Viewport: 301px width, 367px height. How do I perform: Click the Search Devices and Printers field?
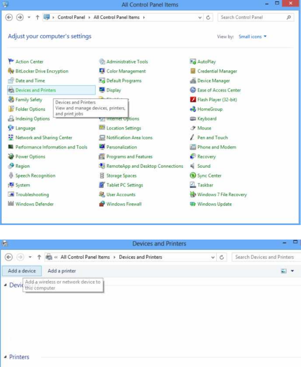click(266, 257)
